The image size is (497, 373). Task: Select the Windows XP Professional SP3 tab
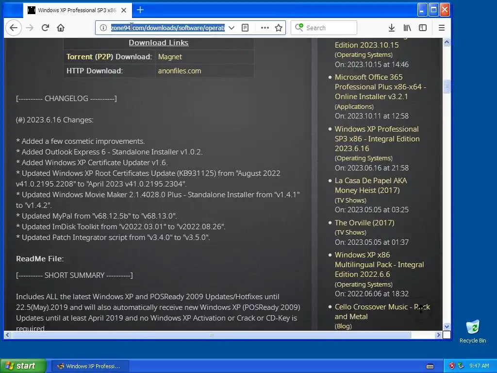(77, 10)
